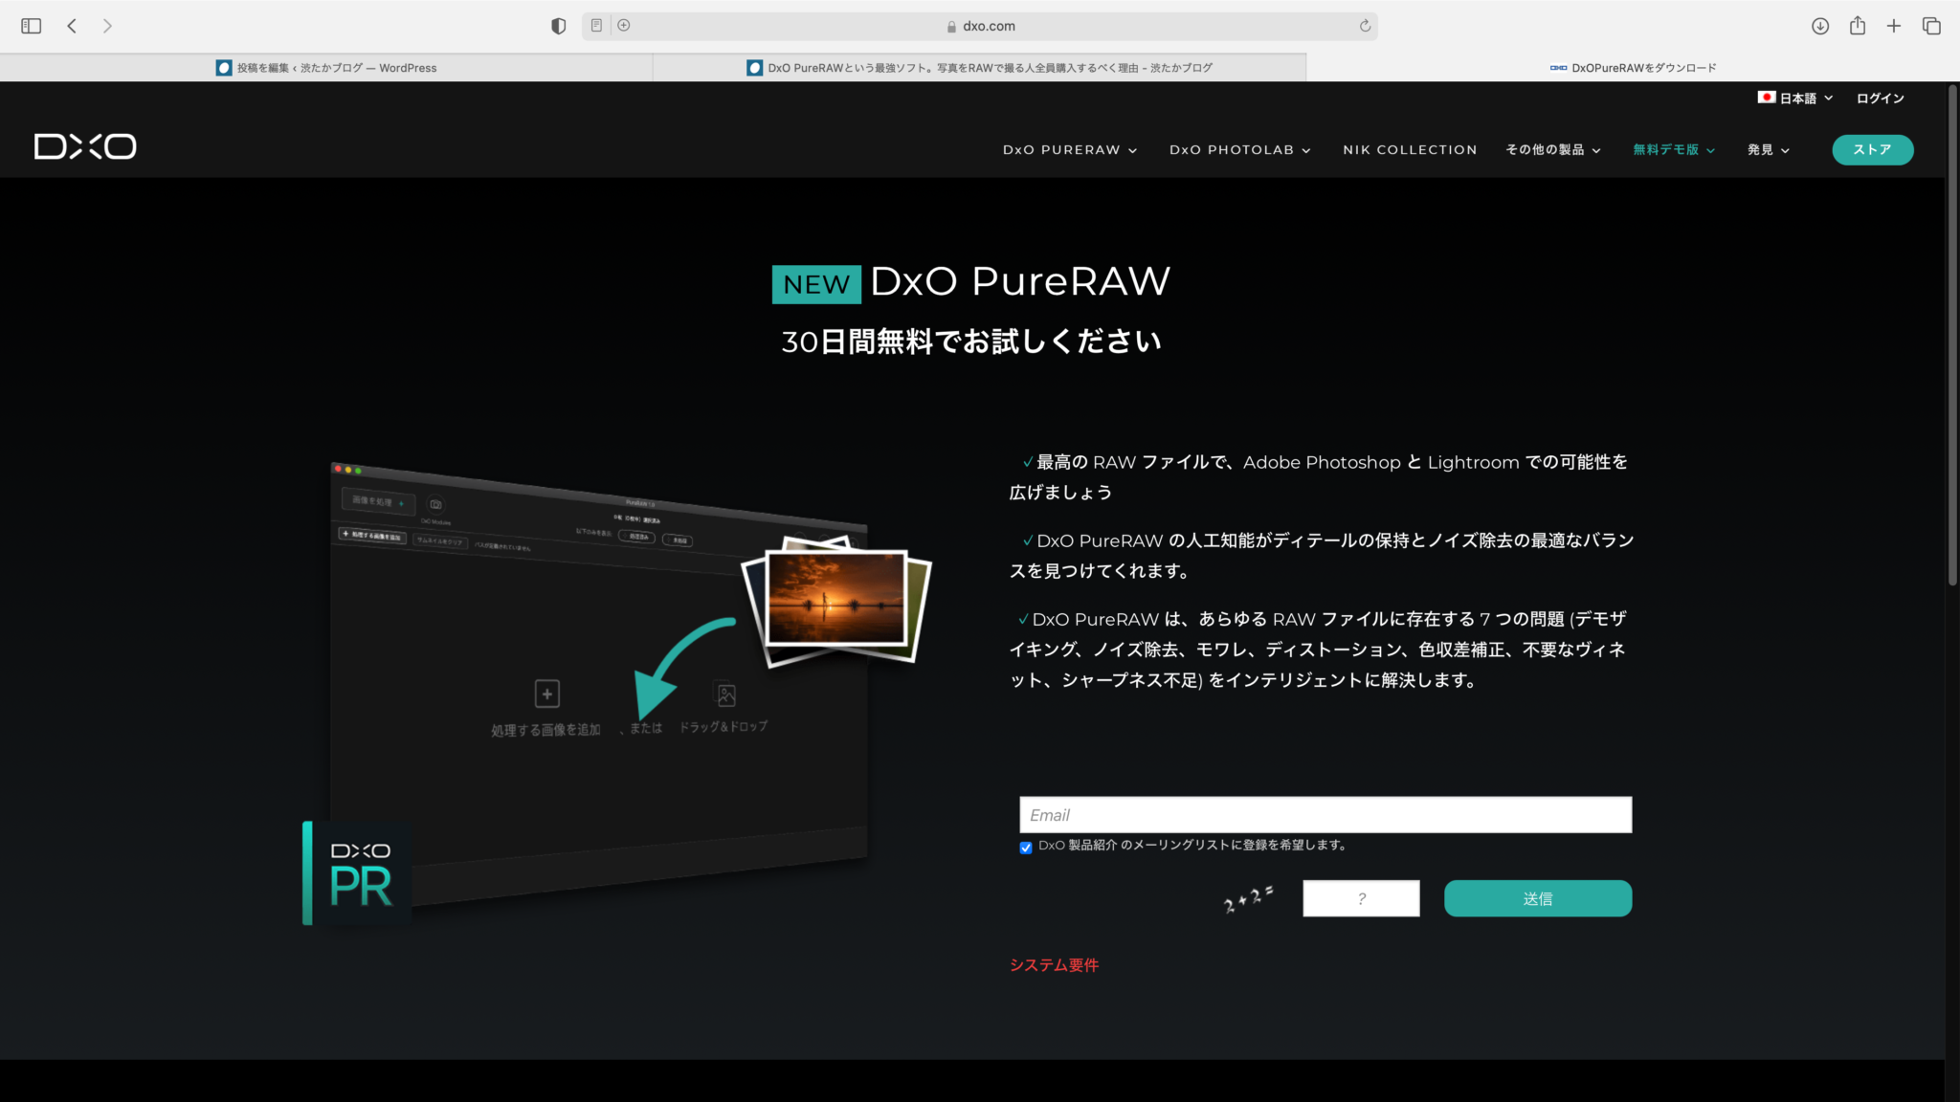Expand the DxO PURERAW menu
This screenshot has width=1960, height=1102.
(1070, 150)
